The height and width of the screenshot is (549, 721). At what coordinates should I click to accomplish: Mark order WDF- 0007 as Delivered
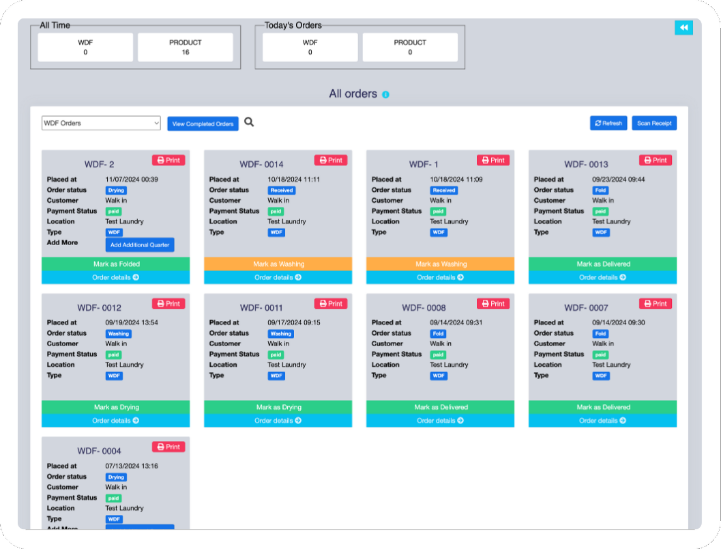click(603, 407)
